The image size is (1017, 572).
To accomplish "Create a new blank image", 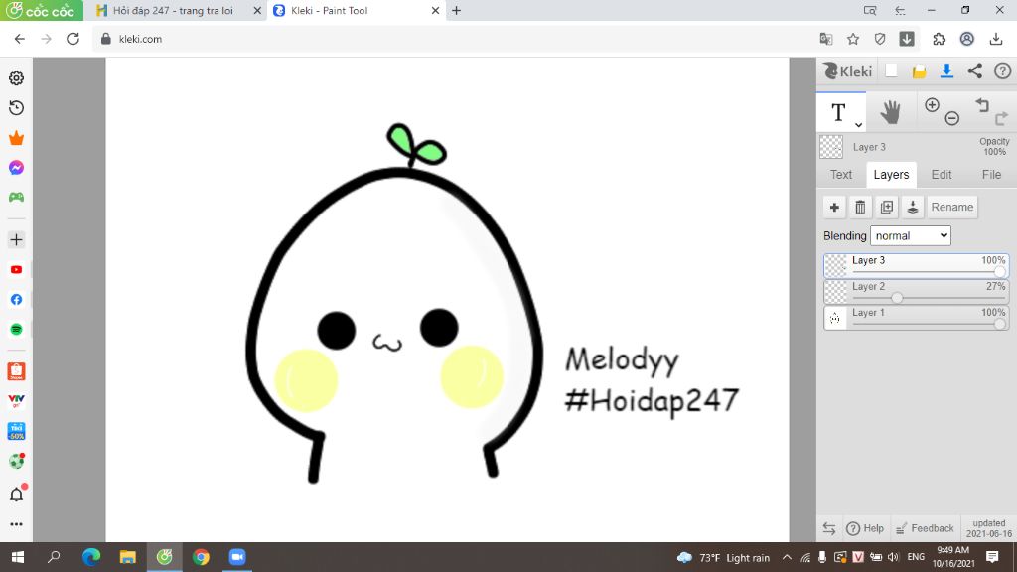I will coord(891,71).
